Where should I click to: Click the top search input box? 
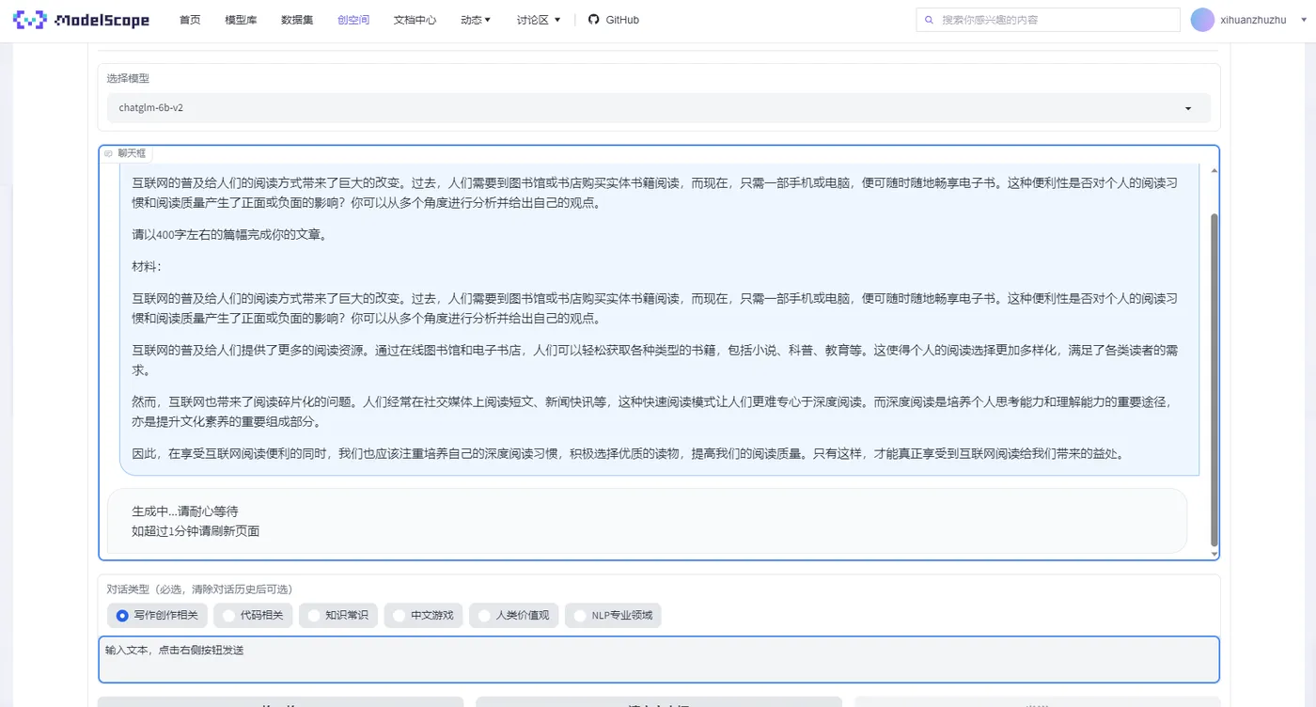[1048, 20]
